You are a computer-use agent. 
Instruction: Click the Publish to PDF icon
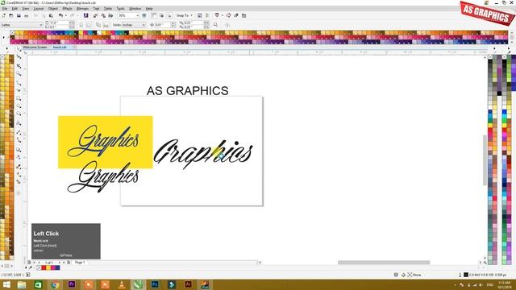pos(110,15)
